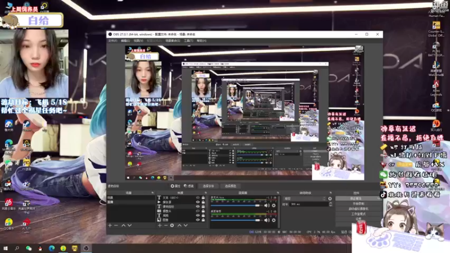Open source properties gear in OBS source toolbar

[x=175, y=186]
